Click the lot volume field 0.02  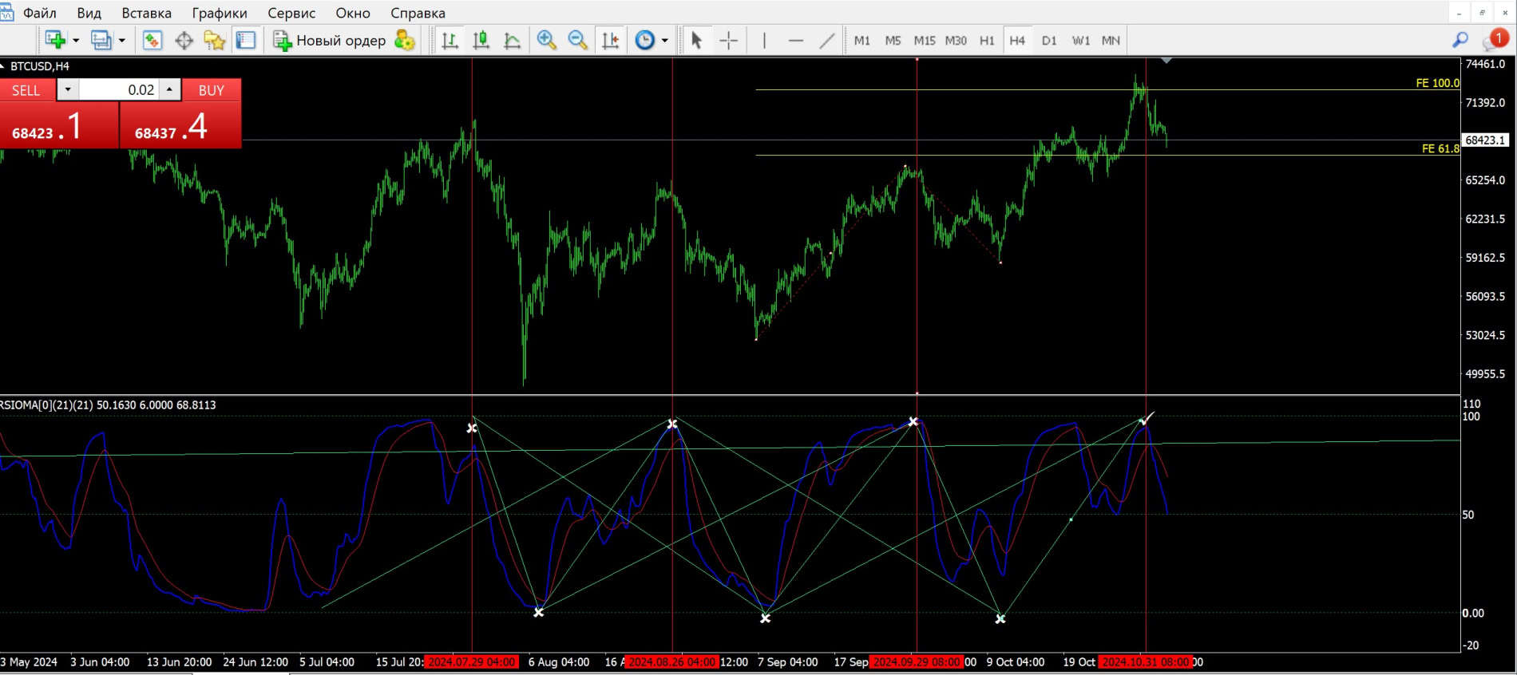118,90
